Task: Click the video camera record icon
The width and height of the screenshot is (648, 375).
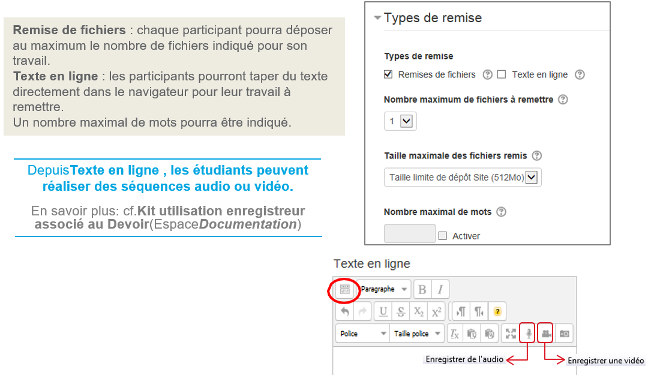Action: point(545,334)
